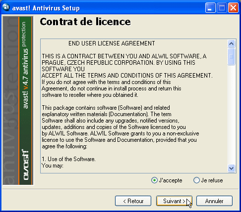Click the 'END USER LICENSE AGREEMENT' heading

pyautogui.click(x=112, y=43)
